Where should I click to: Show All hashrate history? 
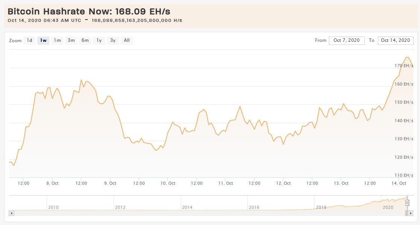coord(127,40)
